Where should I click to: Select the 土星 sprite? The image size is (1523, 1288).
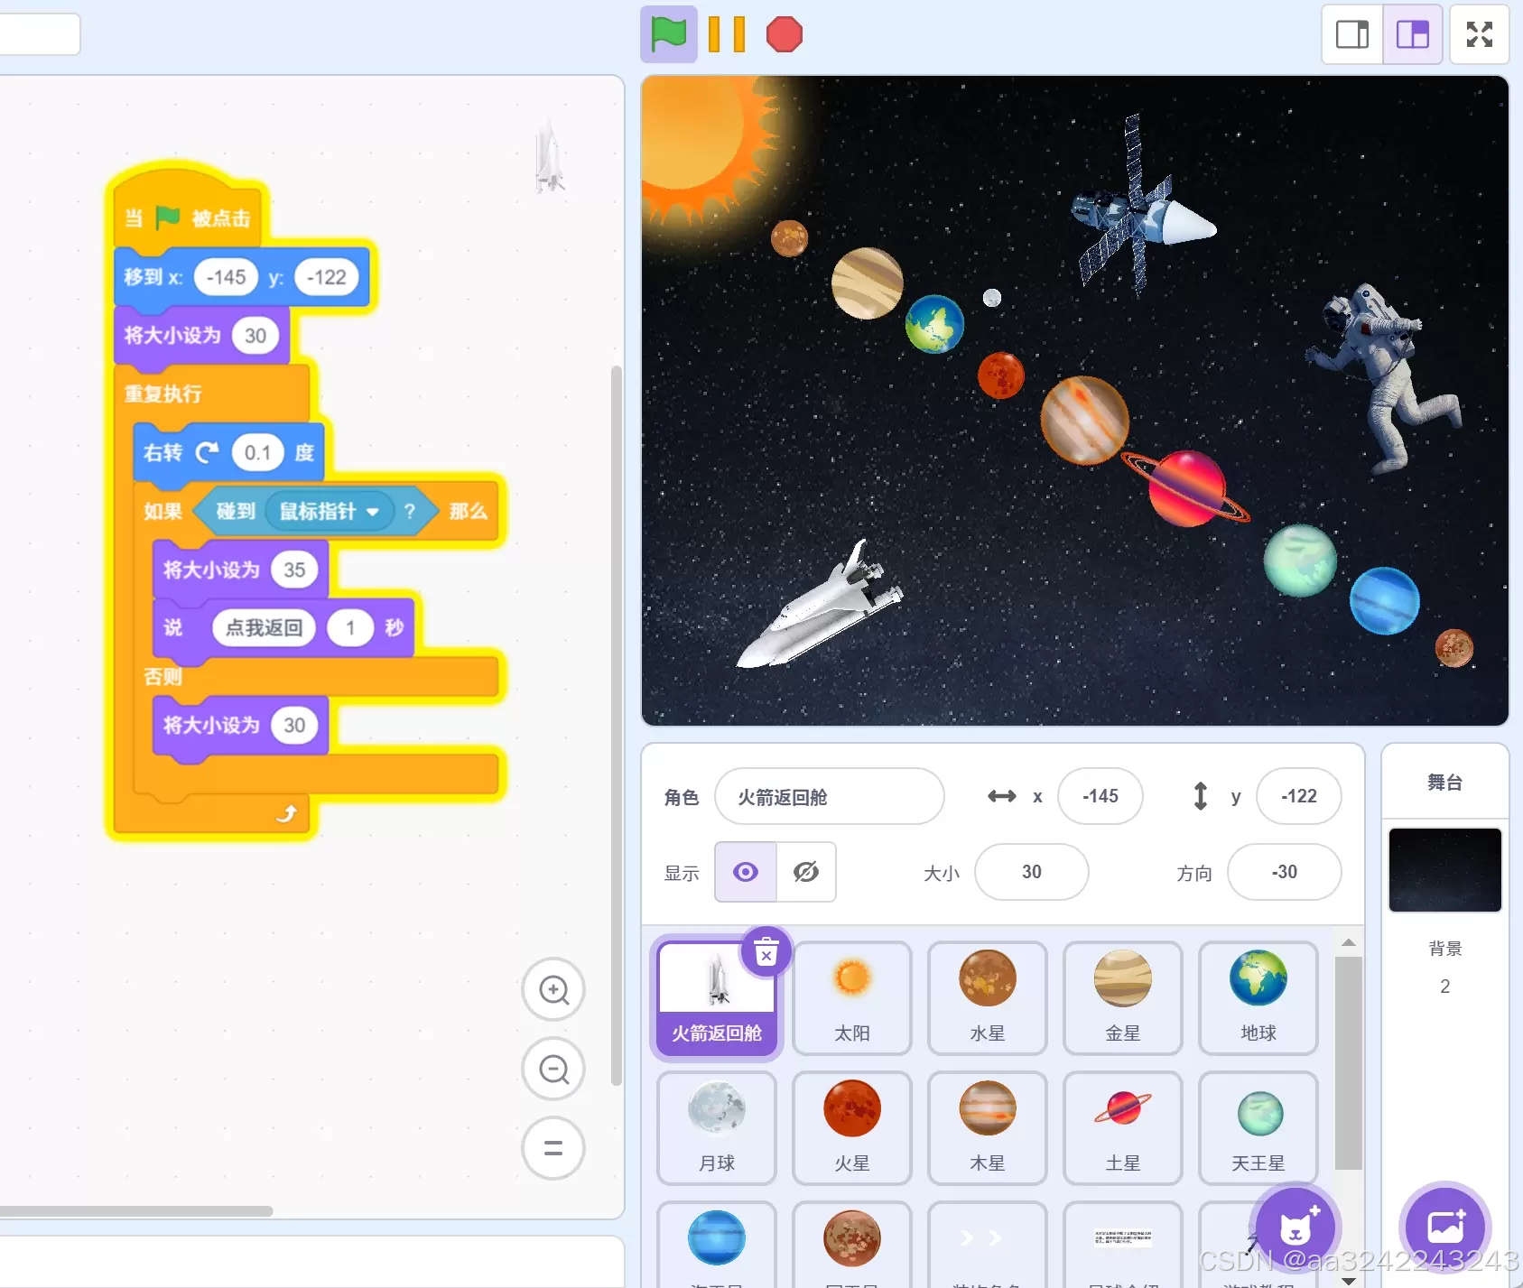tap(1123, 1127)
